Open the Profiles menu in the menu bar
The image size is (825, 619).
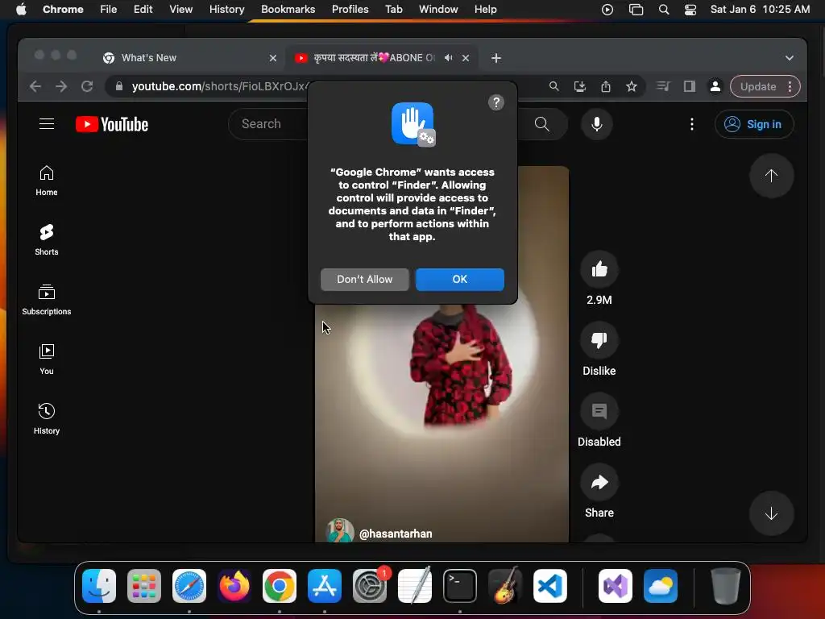coord(350,10)
